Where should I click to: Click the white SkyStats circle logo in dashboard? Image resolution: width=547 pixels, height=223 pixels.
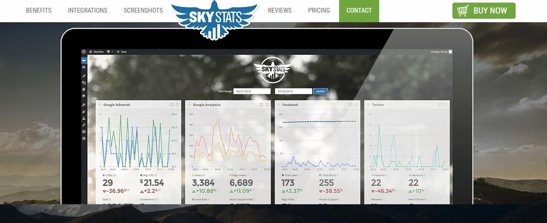coord(273,70)
